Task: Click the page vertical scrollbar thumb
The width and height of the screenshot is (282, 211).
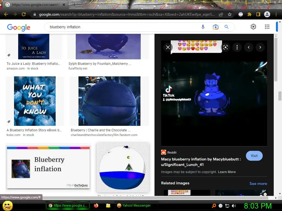Action: click(280, 96)
